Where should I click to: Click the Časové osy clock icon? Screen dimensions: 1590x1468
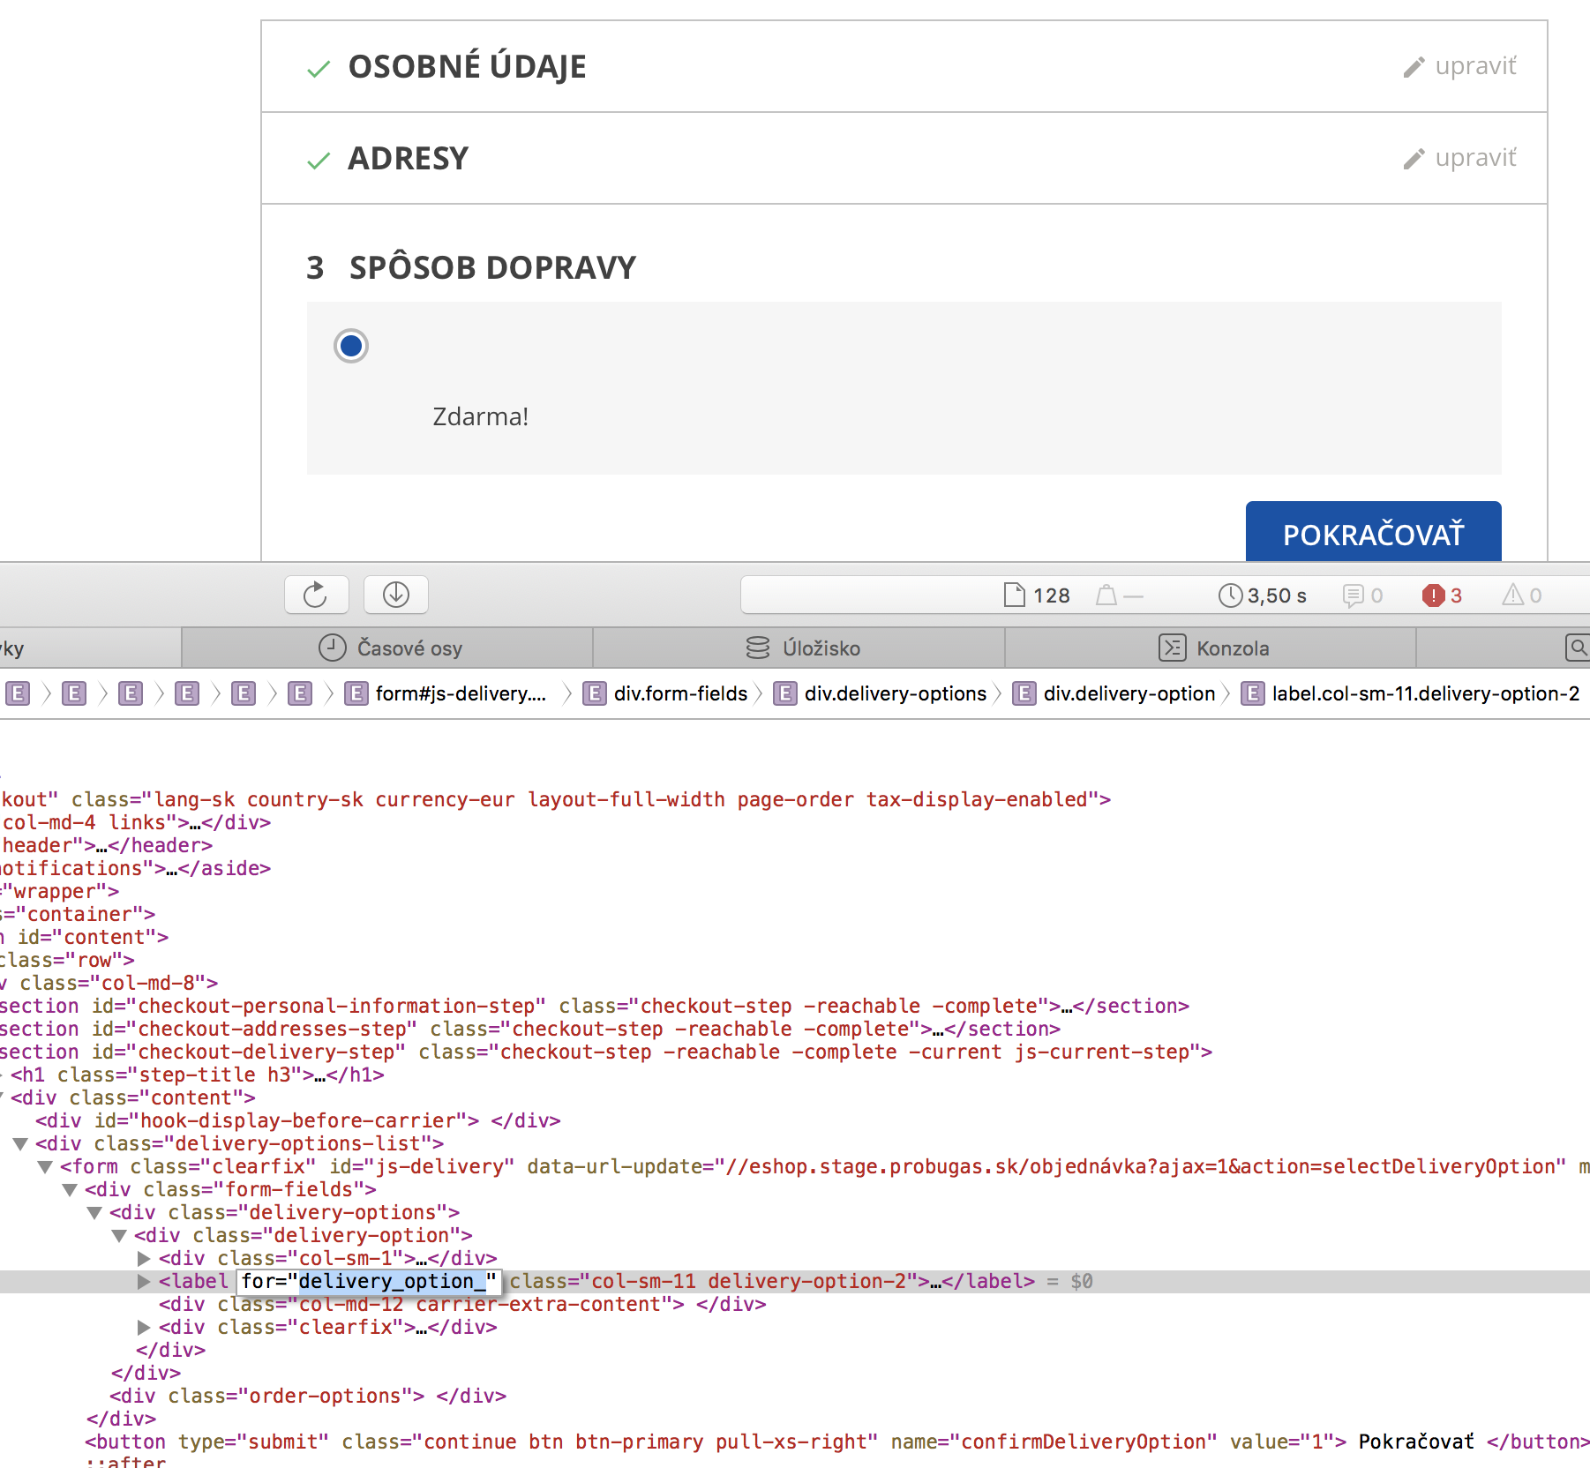(x=332, y=648)
